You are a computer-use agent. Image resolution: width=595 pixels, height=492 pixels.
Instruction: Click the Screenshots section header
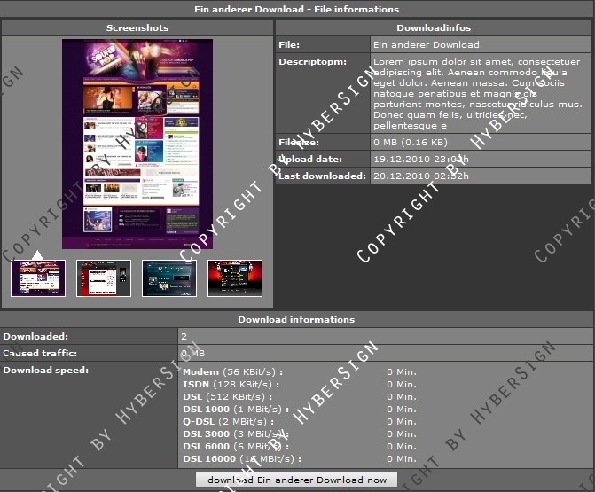tap(137, 28)
